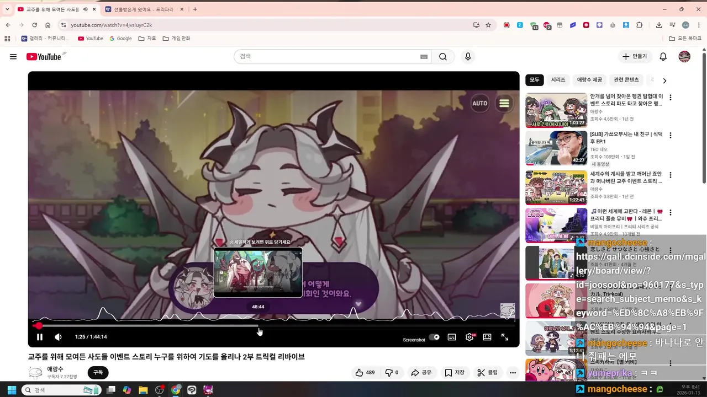The image size is (707, 397).
Task: Select the 애랑수 제공 filter chip
Action: click(590, 80)
